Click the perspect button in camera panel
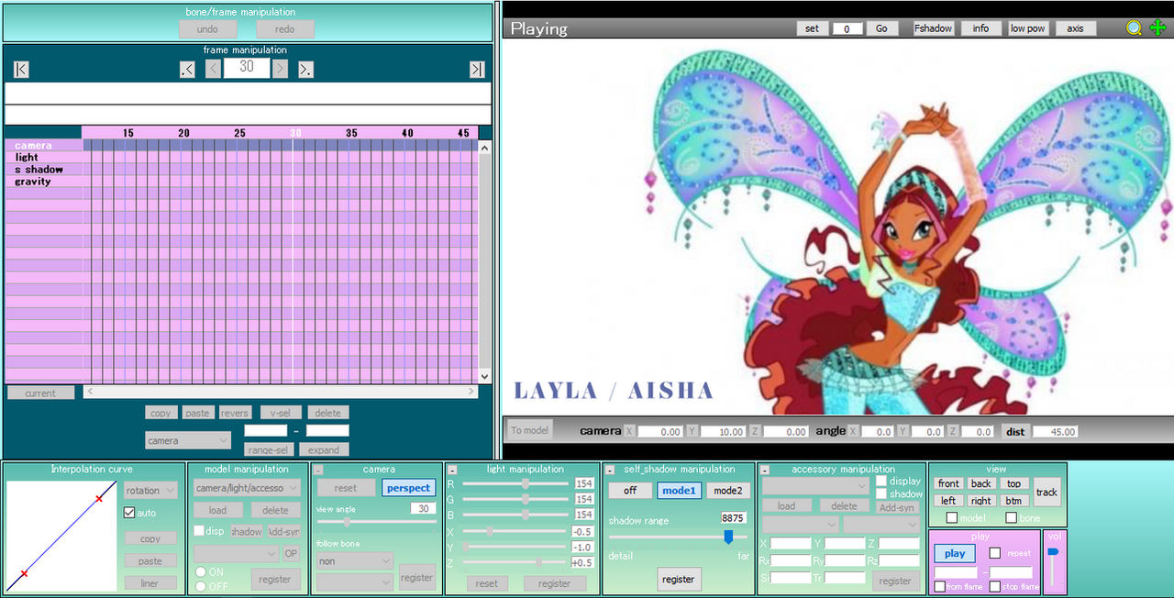 coord(408,488)
